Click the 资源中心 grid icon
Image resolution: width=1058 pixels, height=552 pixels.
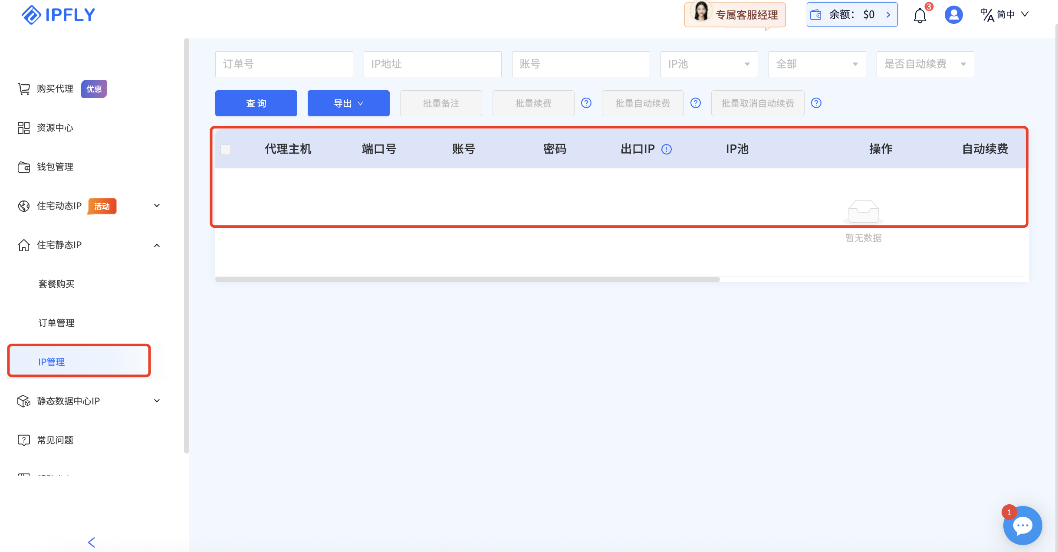(24, 128)
